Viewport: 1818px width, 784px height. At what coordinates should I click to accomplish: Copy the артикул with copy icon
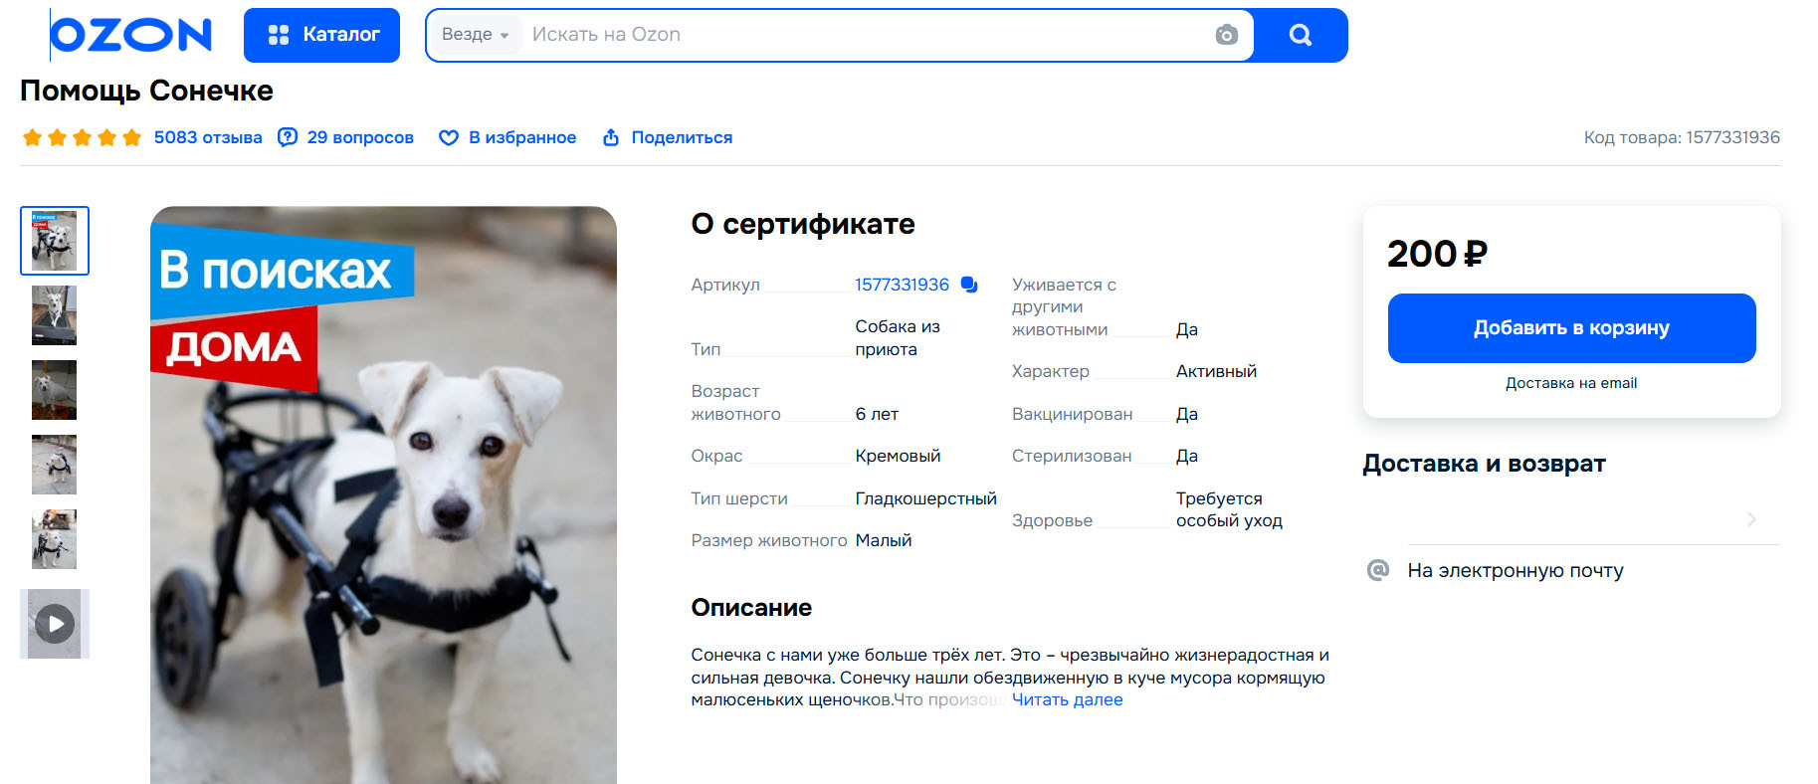(x=969, y=285)
